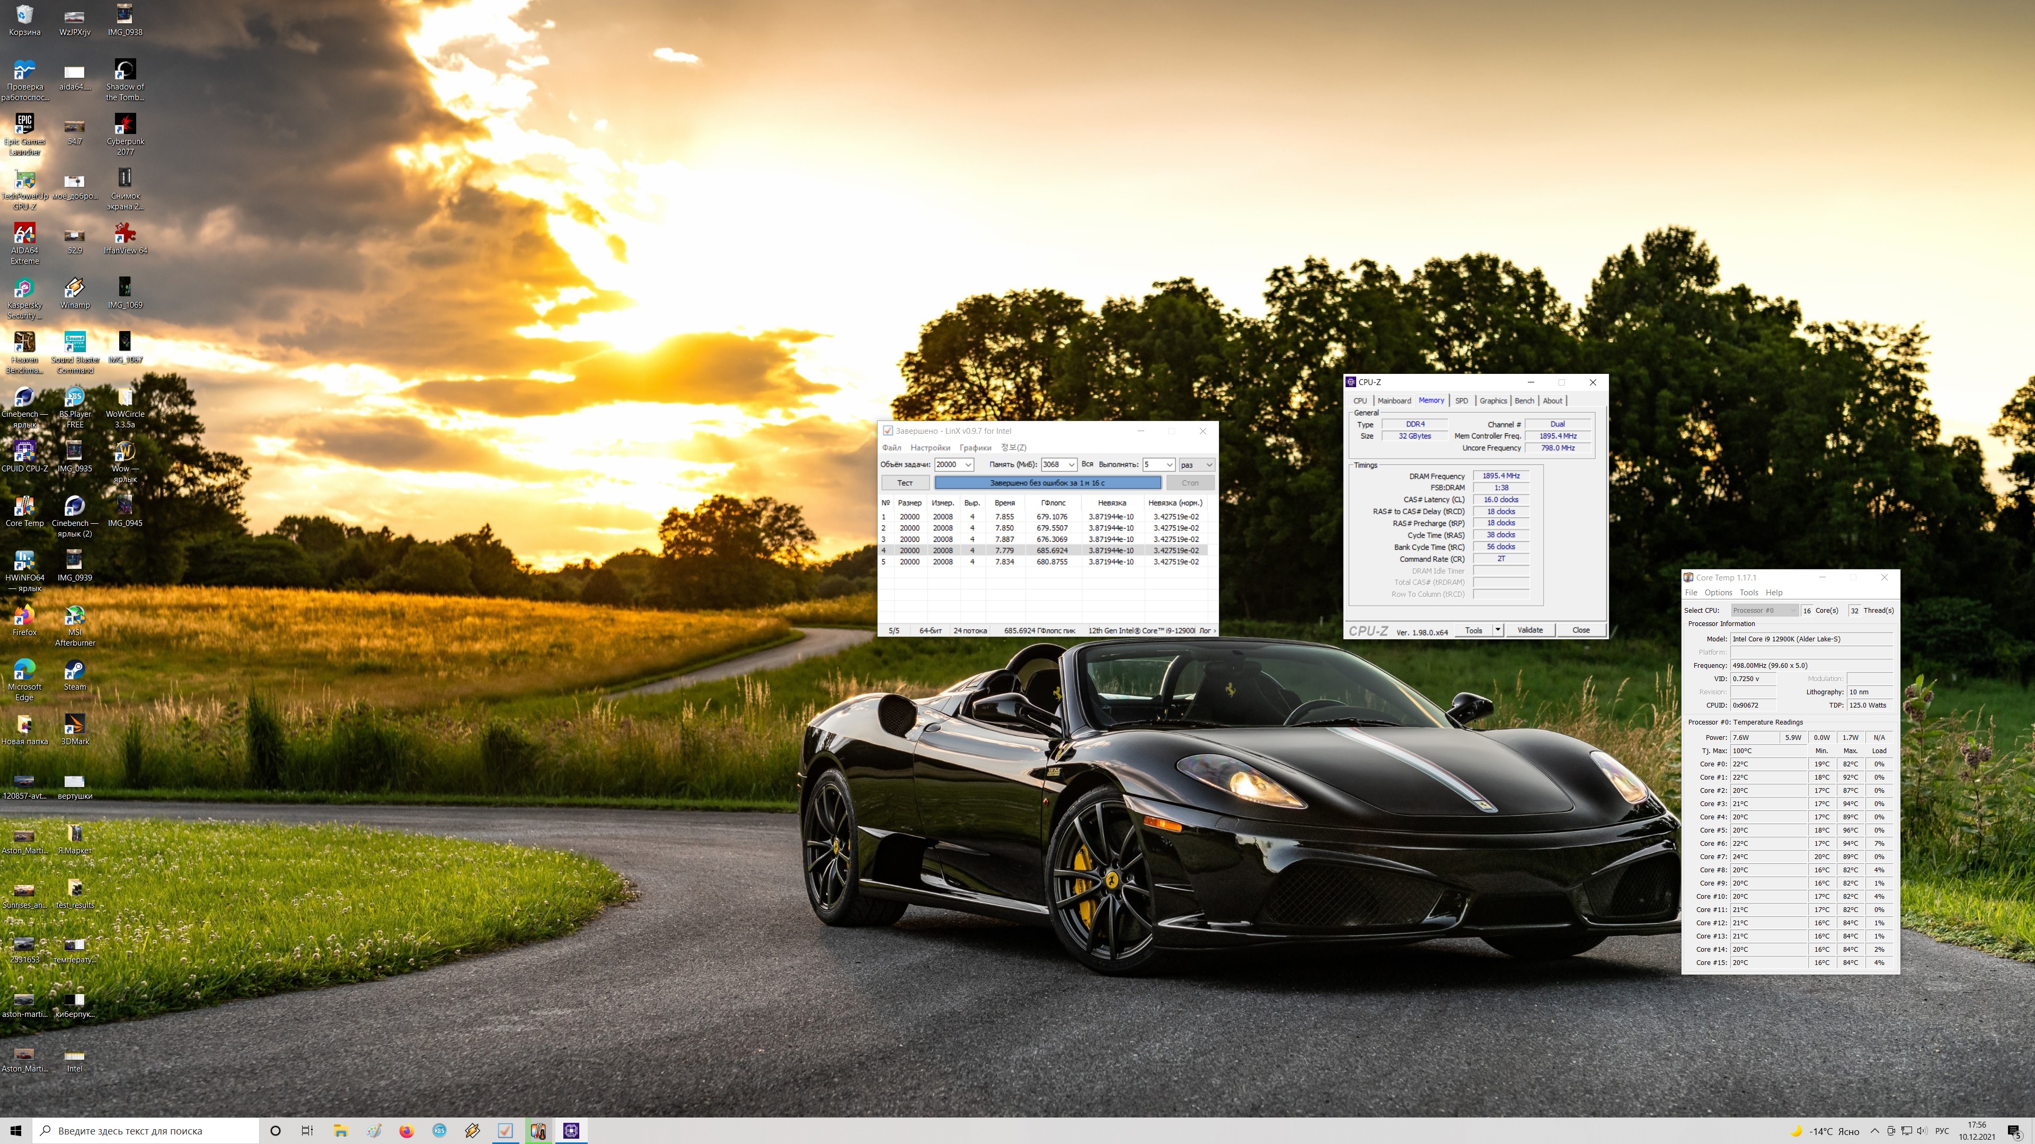Click the Firefox icon in the taskbar
The height and width of the screenshot is (1144, 2035).
[406, 1131]
